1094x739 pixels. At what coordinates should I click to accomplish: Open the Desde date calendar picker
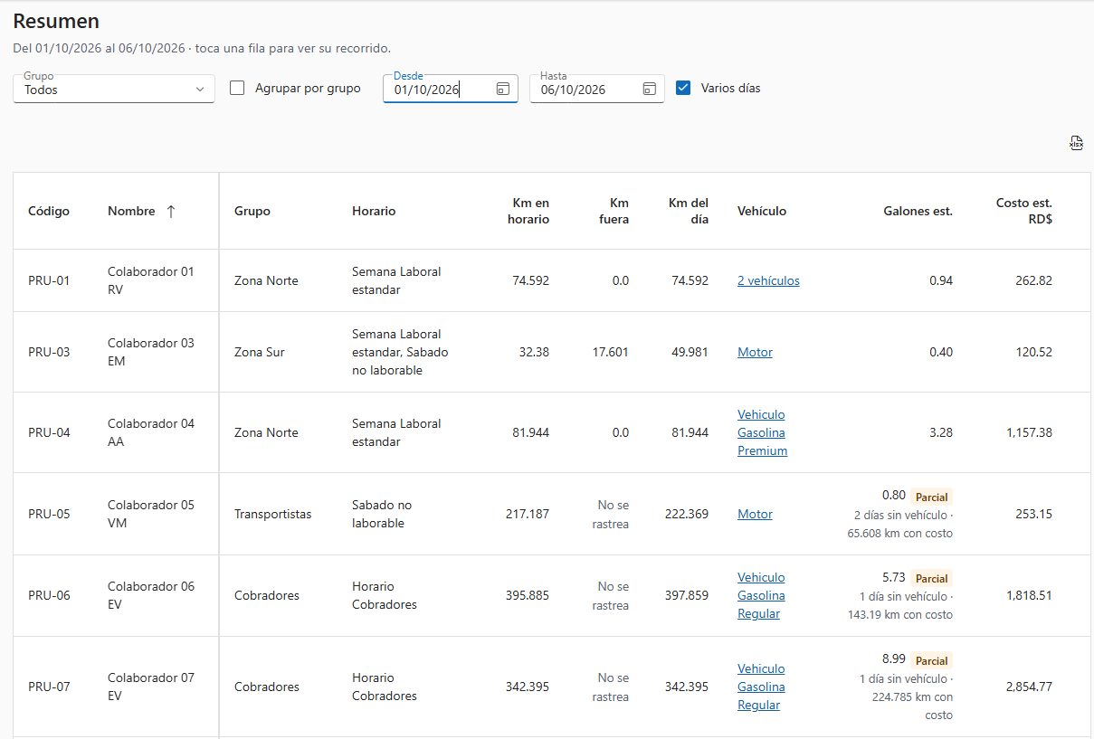click(503, 89)
